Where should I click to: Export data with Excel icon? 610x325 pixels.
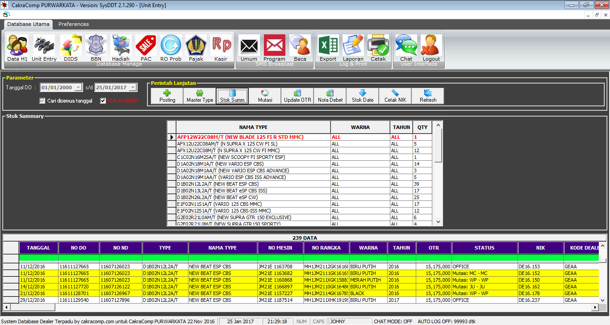(x=328, y=47)
